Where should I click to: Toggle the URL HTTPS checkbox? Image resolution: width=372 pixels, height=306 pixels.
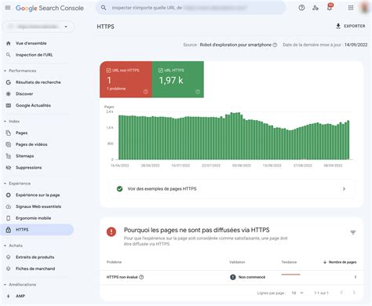(161, 71)
